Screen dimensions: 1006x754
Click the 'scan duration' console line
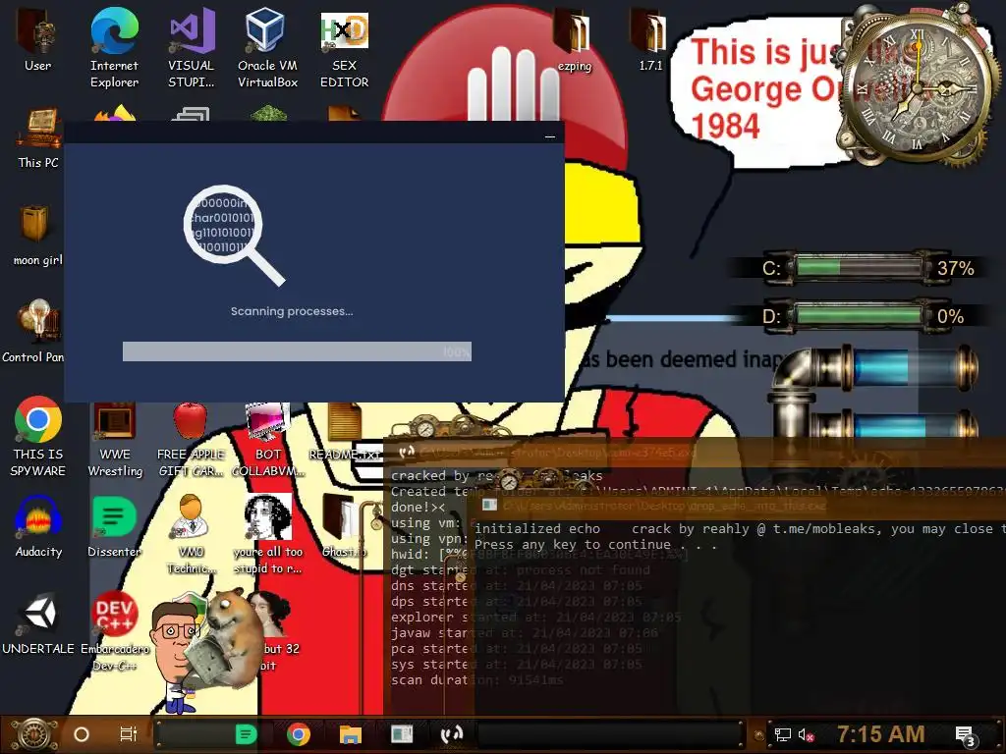coord(476,680)
